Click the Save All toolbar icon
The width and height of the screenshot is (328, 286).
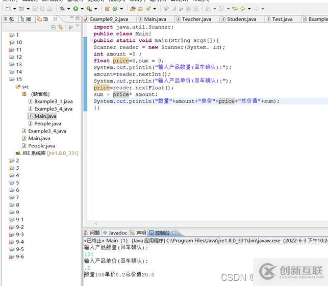click(x=42, y=9)
